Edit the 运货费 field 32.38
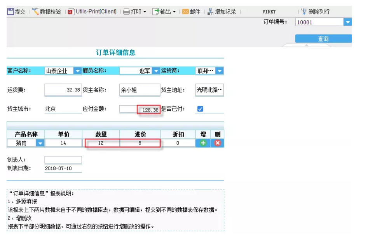The height and width of the screenshot is (247, 368). click(x=63, y=90)
